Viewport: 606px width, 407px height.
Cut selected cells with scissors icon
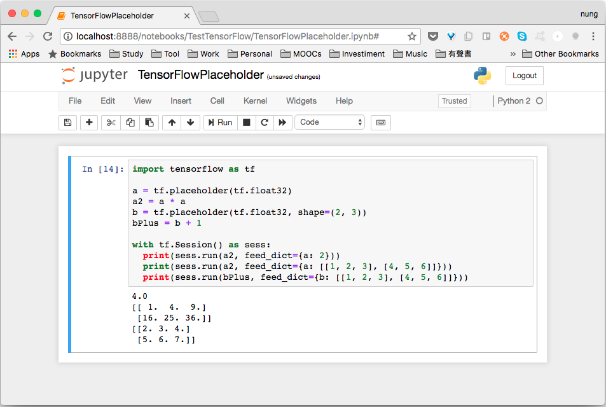[x=111, y=123]
